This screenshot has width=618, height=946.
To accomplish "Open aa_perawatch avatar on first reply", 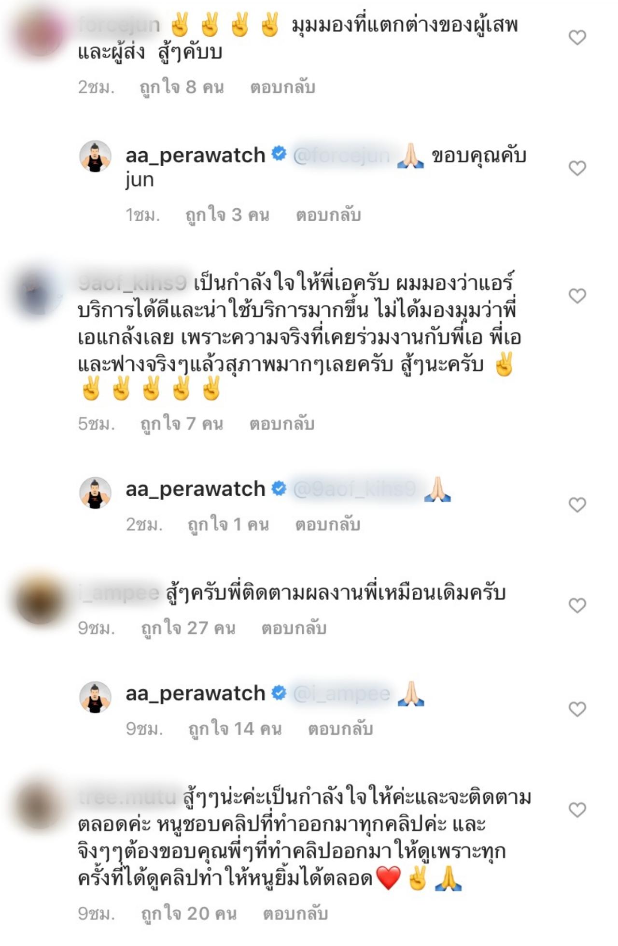I will 95,157.
